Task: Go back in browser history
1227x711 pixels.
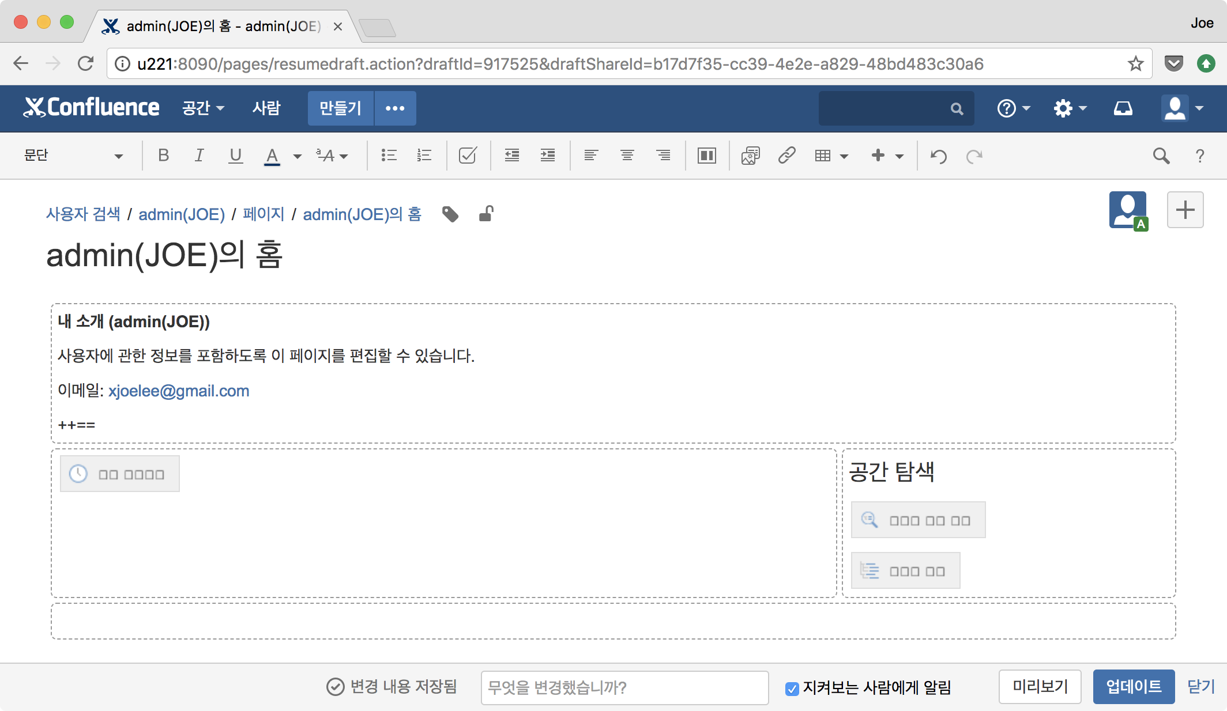Action: click(21, 63)
